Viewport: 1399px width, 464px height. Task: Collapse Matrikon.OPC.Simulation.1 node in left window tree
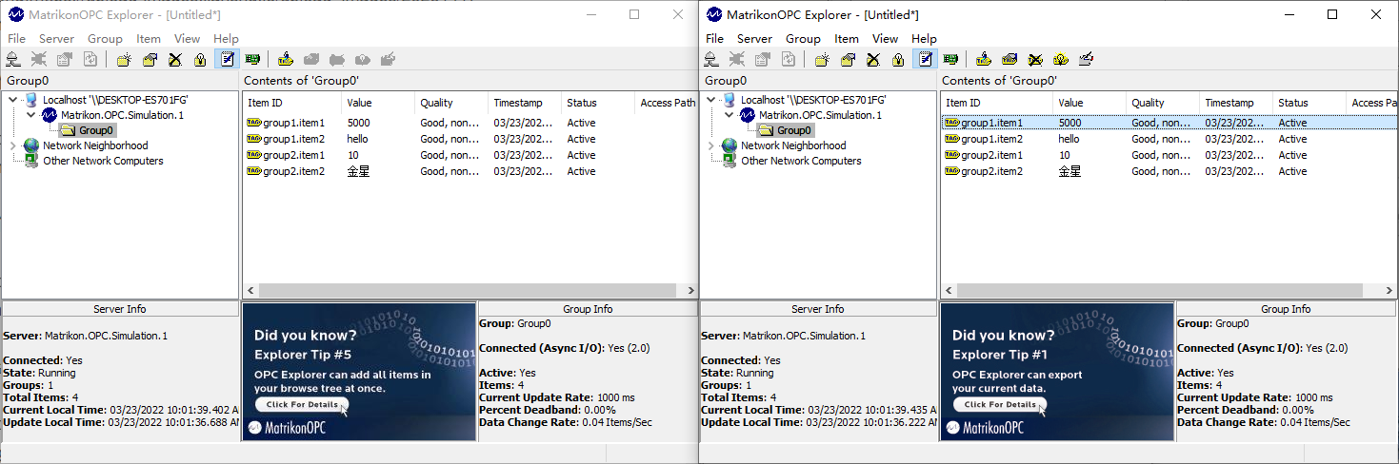point(30,115)
